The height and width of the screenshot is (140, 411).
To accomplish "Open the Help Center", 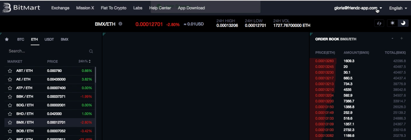I will (160, 8).
